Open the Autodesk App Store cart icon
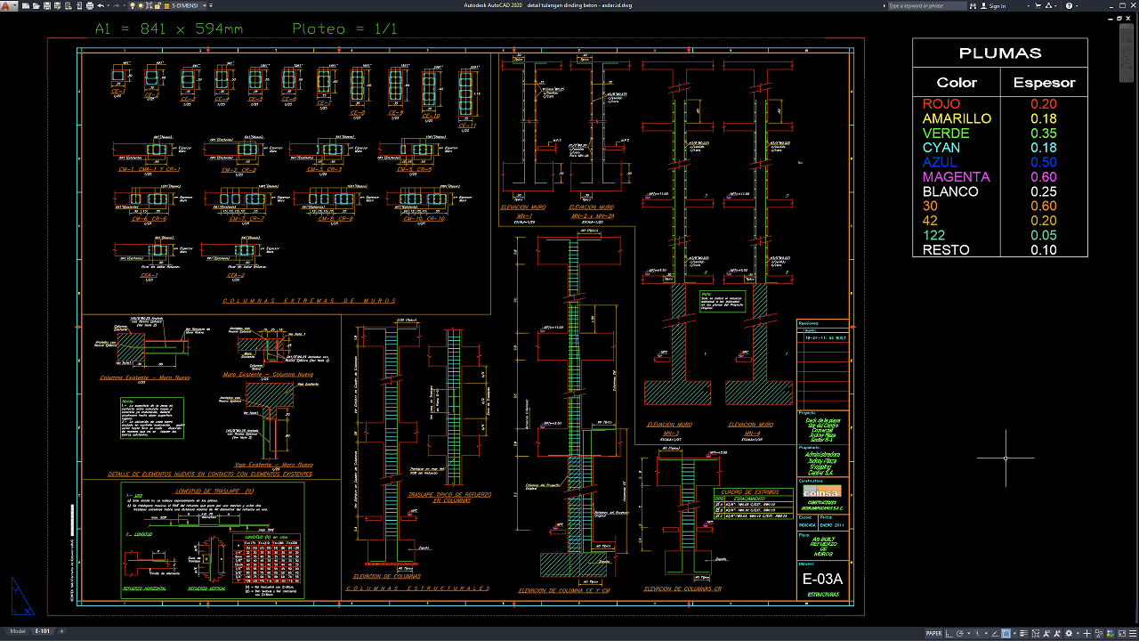 point(1038,5)
